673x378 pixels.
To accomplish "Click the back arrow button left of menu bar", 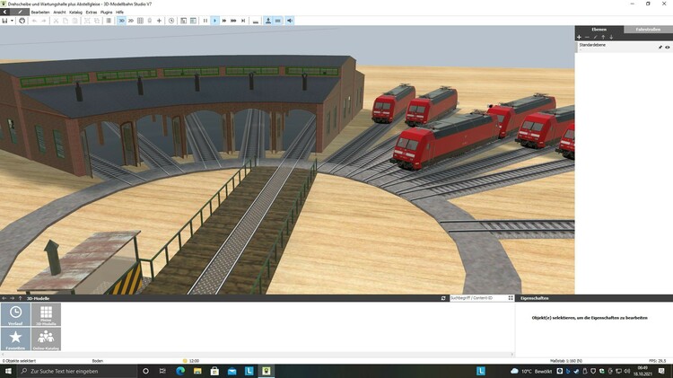I will [4, 12].
